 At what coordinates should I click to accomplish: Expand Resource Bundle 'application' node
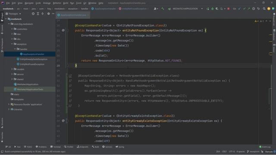[x=9, y=104]
